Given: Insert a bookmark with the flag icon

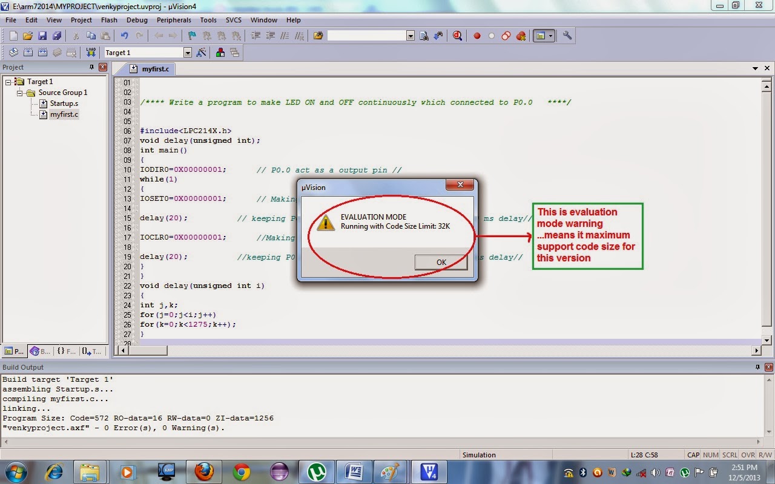Looking at the screenshot, I should pos(193,36).
